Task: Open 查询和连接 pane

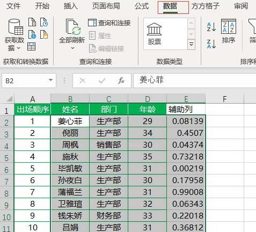Action: [x=109, y=23]
